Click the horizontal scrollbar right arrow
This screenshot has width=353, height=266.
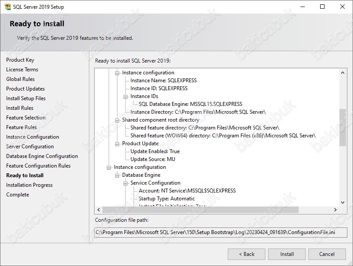335,210
